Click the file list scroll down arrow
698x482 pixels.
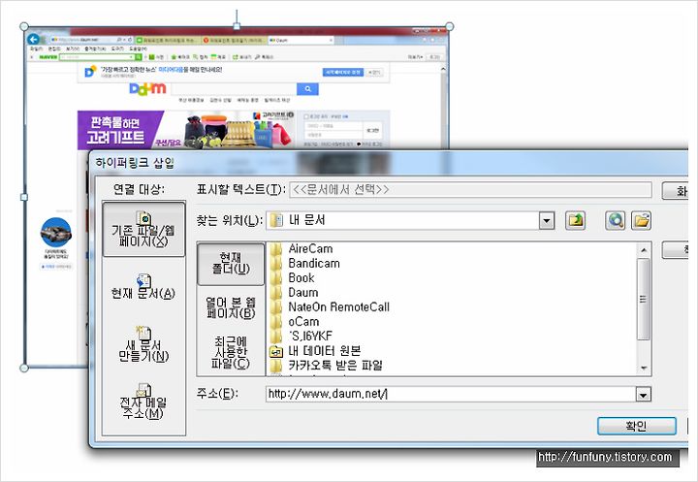click(644, 368)
